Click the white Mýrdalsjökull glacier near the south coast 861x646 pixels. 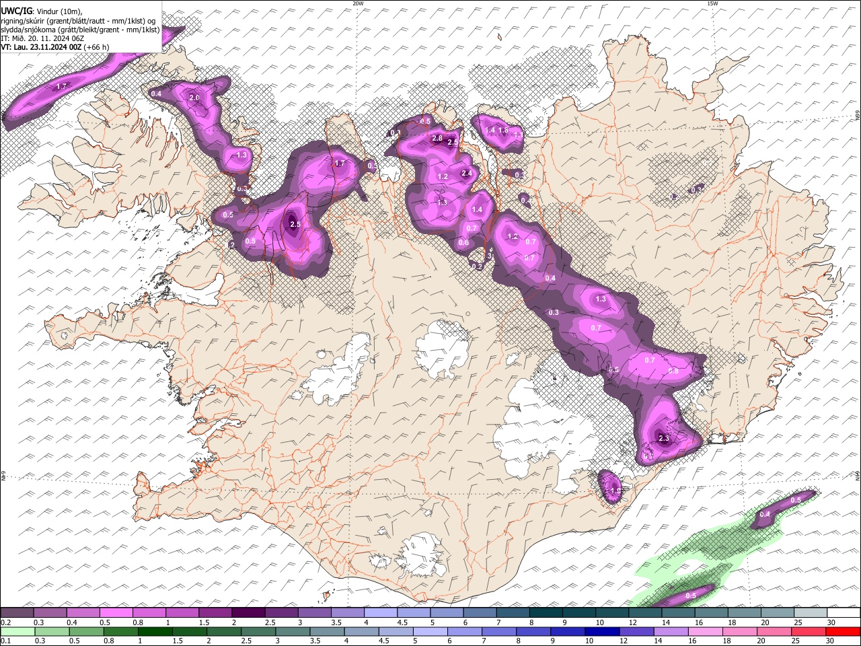pos(422,556)
